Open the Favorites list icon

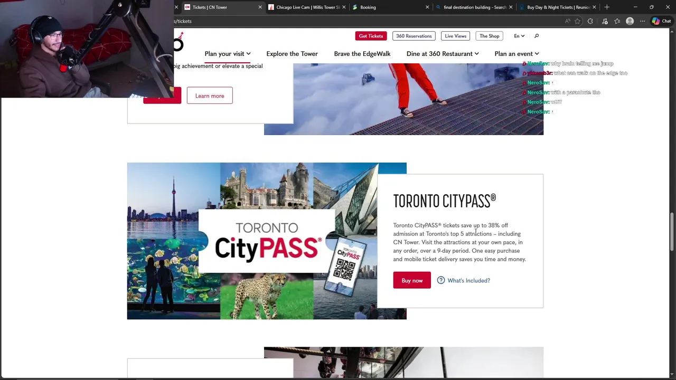(617, 21)
